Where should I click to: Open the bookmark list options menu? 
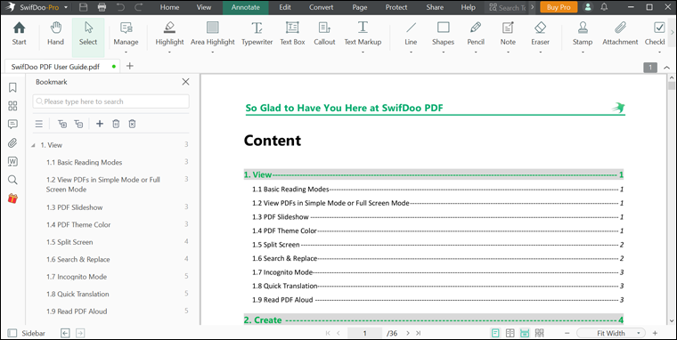pyautogui.click(x=39, y=124)
